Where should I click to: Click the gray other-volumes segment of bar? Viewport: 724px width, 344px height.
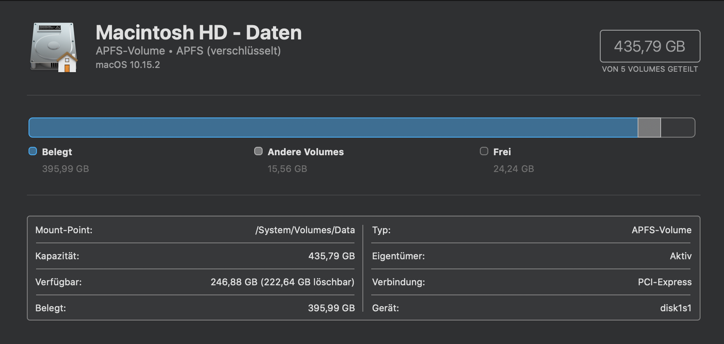click(649, 128)
